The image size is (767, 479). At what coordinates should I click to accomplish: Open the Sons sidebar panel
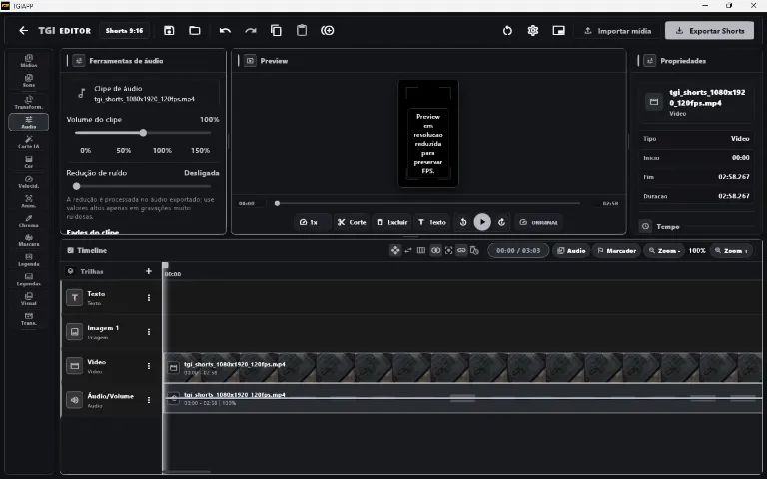pos(28,81)
